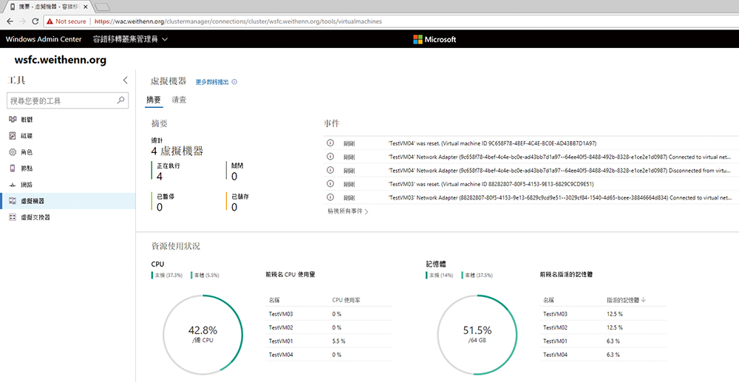Click the 關閉 count value
The image size is (739, 382).
pos(234,176)
